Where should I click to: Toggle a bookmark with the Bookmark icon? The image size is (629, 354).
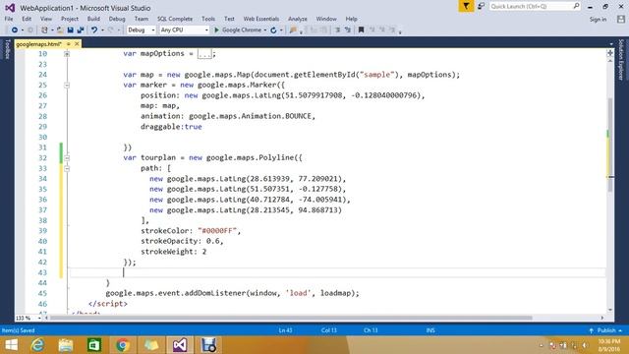tap(361, 30)
